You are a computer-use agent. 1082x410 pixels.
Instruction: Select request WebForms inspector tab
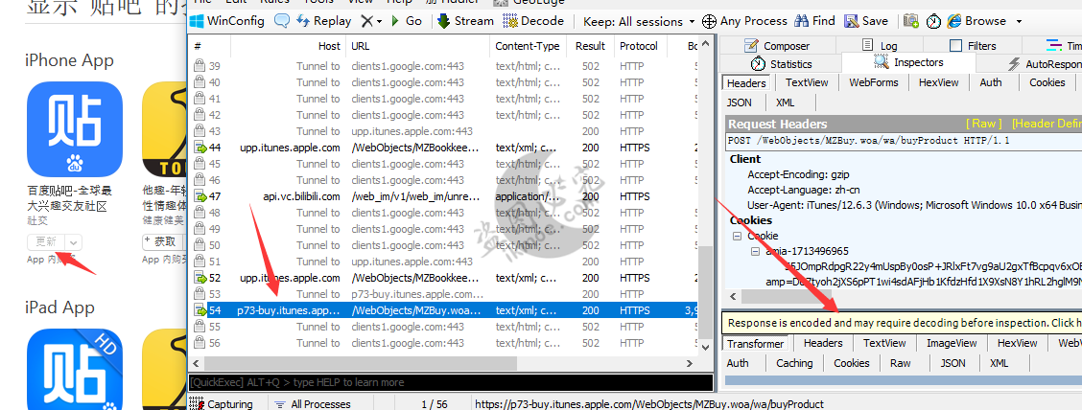874,82
